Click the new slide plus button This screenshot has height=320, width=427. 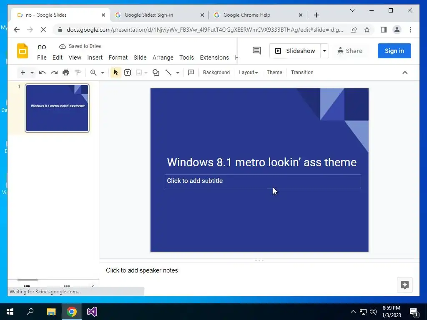pos(23,72)
